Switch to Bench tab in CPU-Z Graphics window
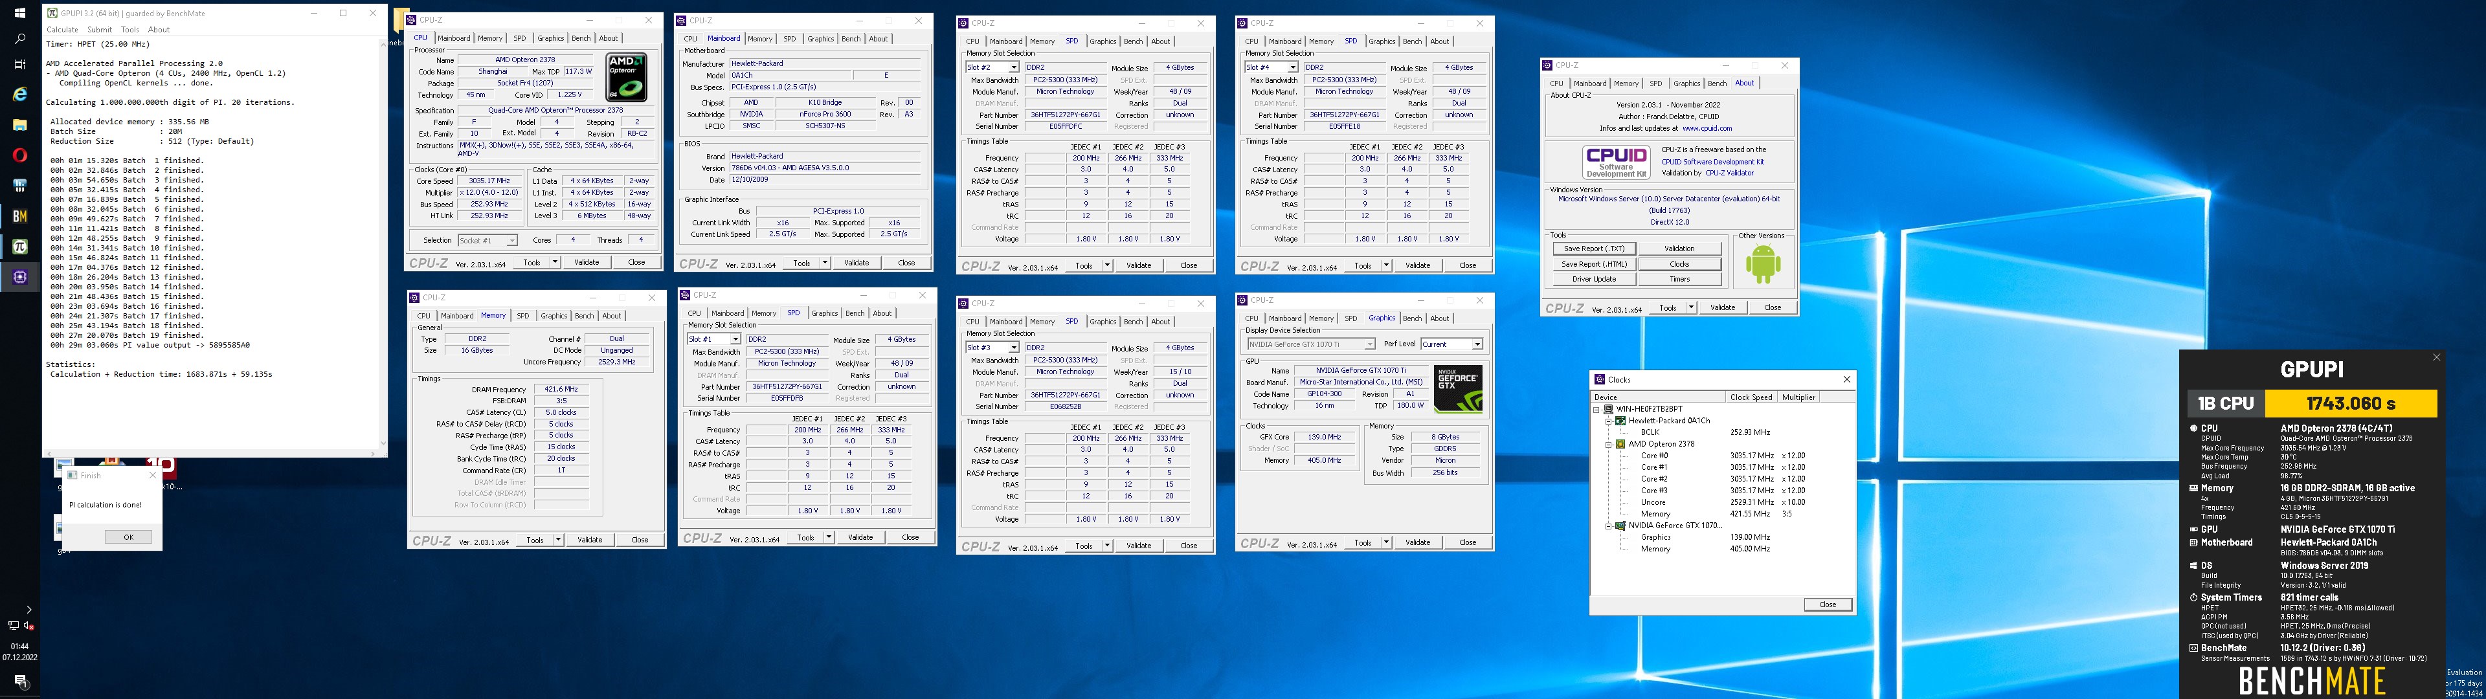 pyautogui.click(x=1412, y=318)
